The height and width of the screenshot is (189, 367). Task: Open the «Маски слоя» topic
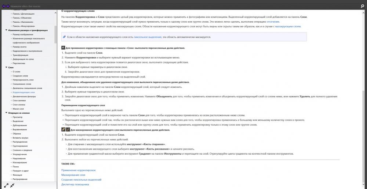[18, 109]
